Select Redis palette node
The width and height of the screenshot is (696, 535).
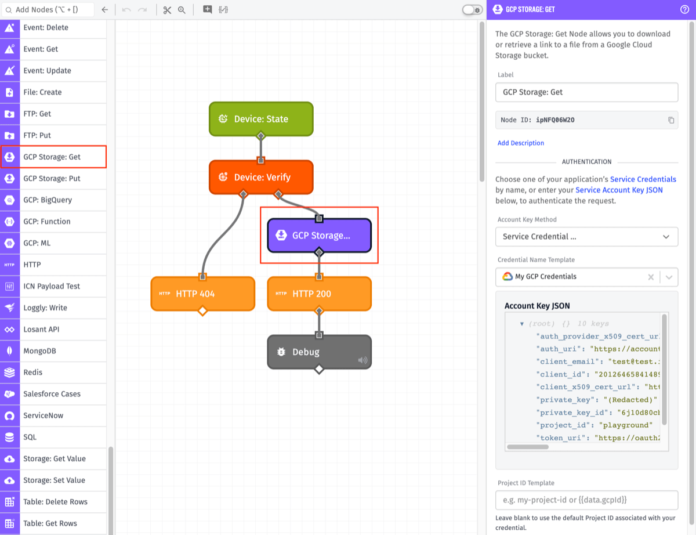[53, 373]
